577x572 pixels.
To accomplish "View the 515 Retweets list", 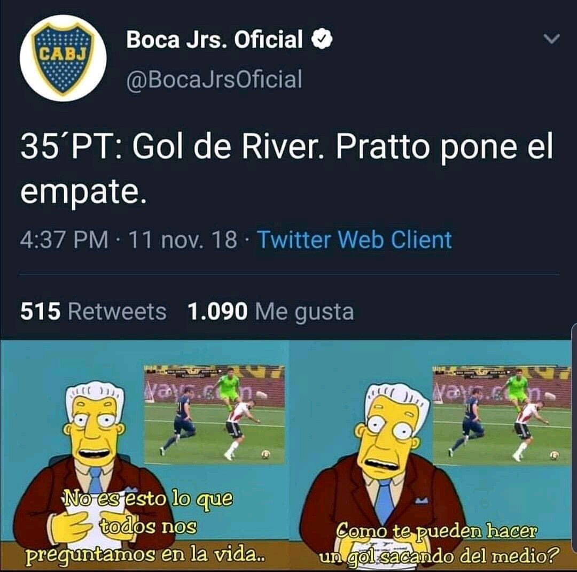I will click(x=93, y=312).
